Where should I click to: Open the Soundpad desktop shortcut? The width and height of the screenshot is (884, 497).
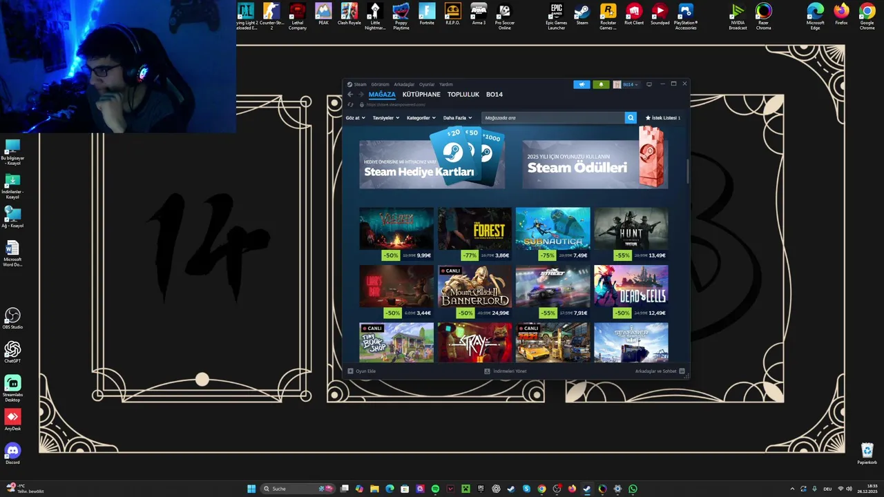click(x=660, y=14)
